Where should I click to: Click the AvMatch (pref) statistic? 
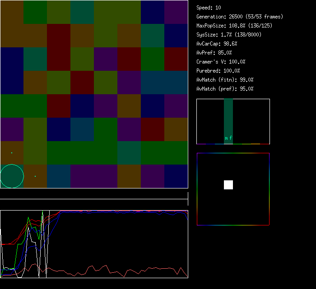pos(225,89)
